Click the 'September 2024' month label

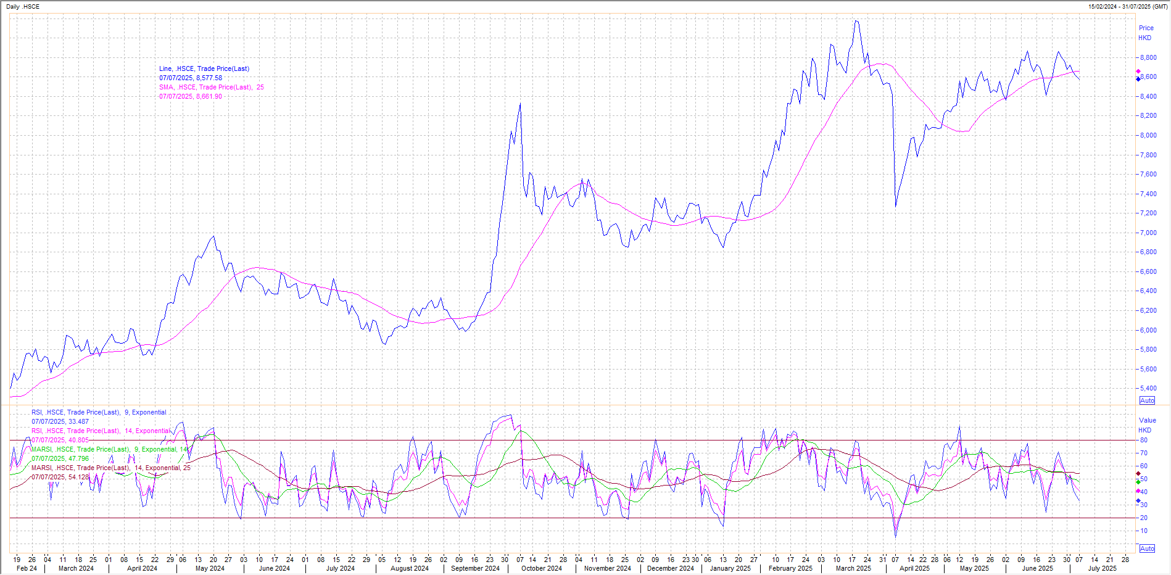(x=475, y=568)
